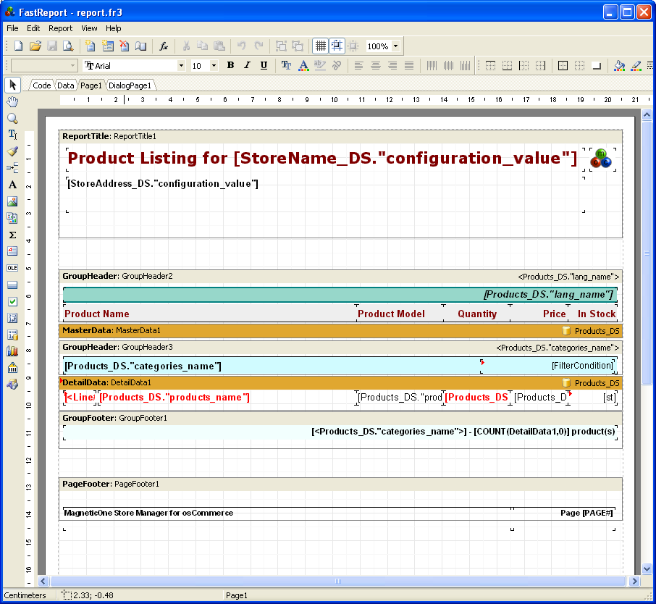Pick the Copy Format brush tool

[12, 151]
